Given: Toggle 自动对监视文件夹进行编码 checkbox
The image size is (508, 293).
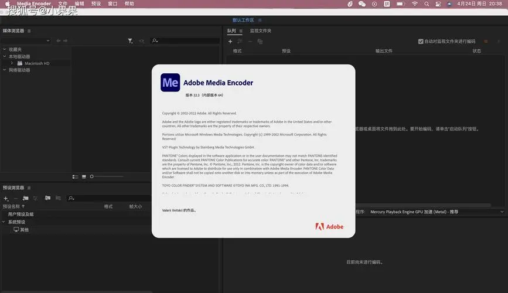Looking at the screenshot, I should point(421,42).
